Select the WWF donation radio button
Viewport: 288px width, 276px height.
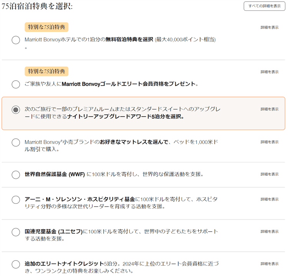[16, 175]
